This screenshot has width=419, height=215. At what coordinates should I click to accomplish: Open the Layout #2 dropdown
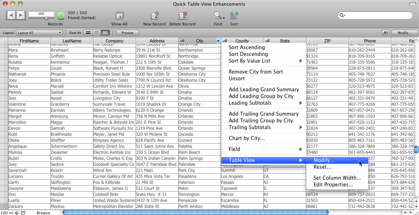pos(39,33)
